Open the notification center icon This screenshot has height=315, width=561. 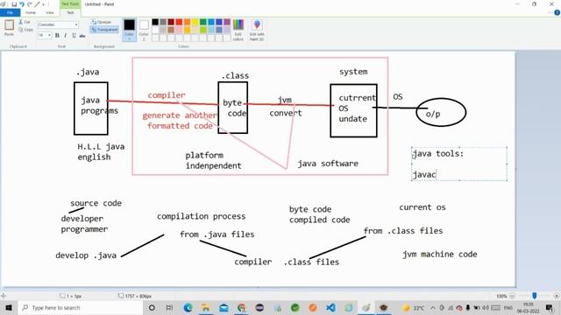(x=550, y=307)
